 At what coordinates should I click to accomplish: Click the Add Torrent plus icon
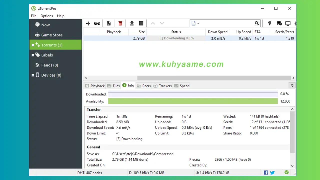click(x=88, y=23)
